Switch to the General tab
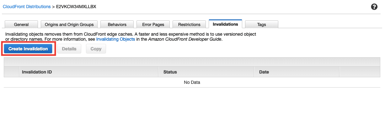Screen dimensions: 385x117 pos(21,24)
